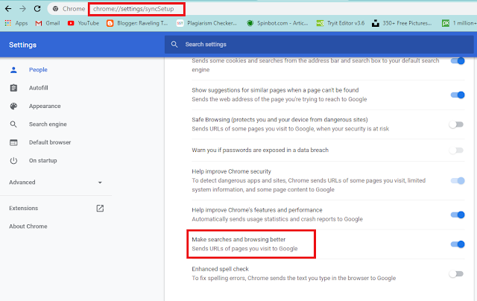
Task: Open Extensions link in sidebar
Action: [x=23, y=209]
